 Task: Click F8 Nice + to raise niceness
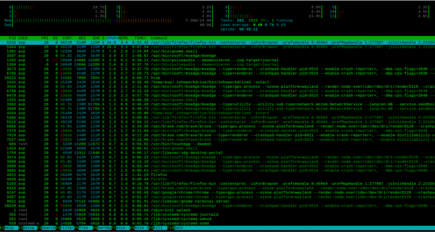coord(139,228)
